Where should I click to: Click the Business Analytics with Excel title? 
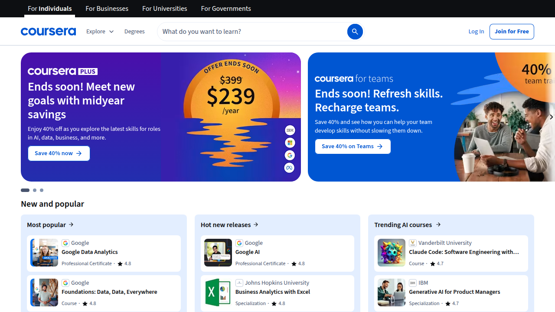tap(273, 292)
